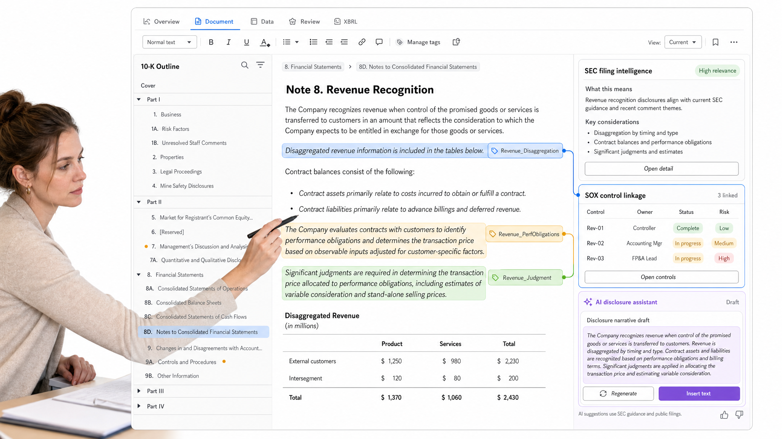This screenshot has height=439, width=782.
Task: Open the Normal text style dropdown
Action: [x=170, y=42]
